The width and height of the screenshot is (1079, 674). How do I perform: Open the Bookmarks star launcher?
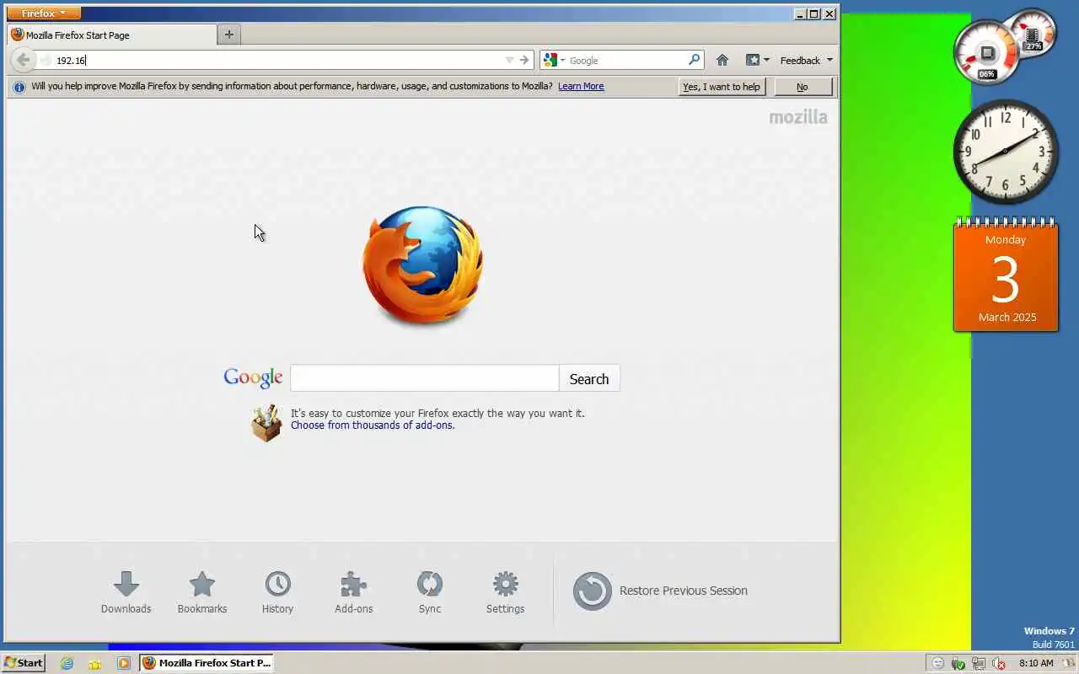pyautogui.click(x=202, y=592)
